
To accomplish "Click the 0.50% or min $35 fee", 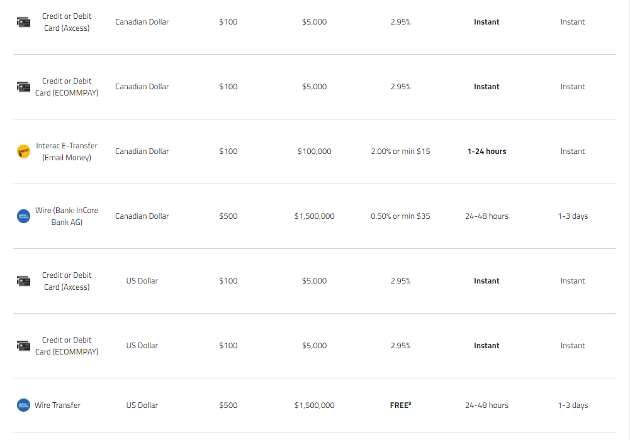I will (400, 216).
